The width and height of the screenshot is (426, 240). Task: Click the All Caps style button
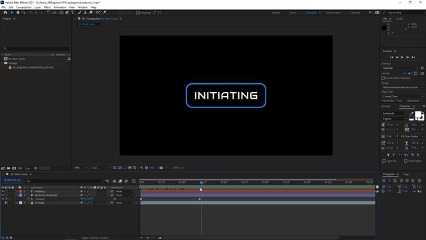click(x=400, y=155)
